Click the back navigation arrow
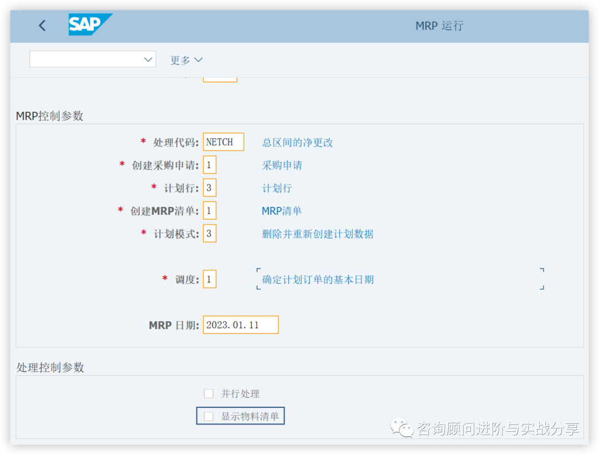This screenshot has width=599, height=455. click(x=42, y=25)
